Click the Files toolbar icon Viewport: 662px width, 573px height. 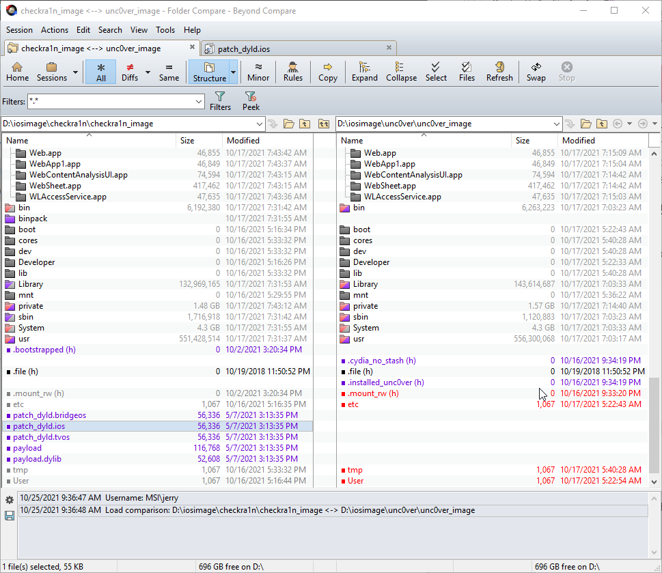point(467,72)
